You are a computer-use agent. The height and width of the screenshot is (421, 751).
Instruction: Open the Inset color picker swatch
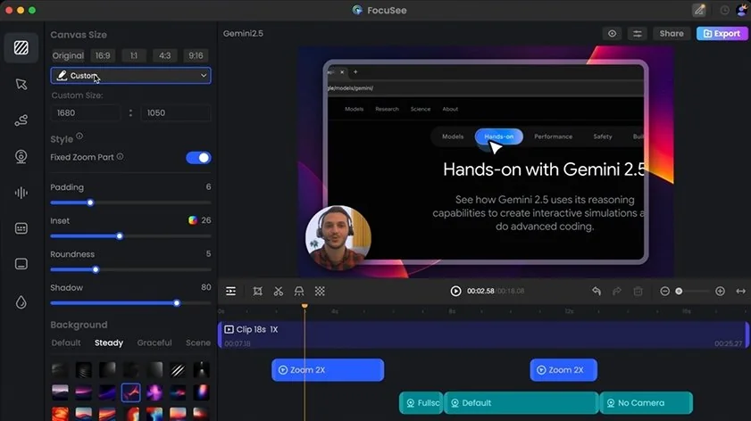193,220
